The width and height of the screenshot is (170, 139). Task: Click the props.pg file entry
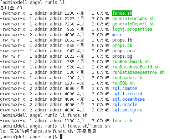122,56
